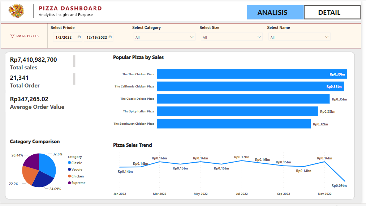Click the Category Comparison title
Viewport: 366px width, 206px height.
(35, 142)
